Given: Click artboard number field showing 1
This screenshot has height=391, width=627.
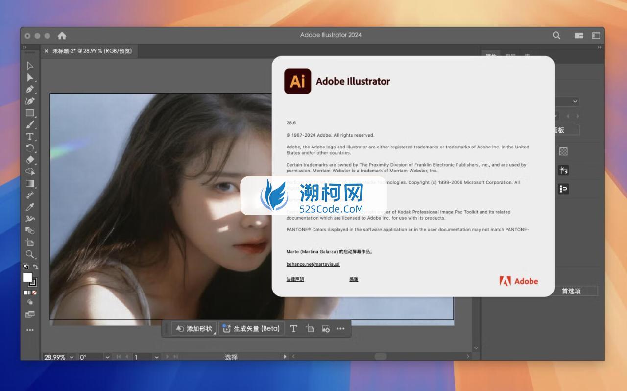Looking at the screenshot, I should 143,357.
